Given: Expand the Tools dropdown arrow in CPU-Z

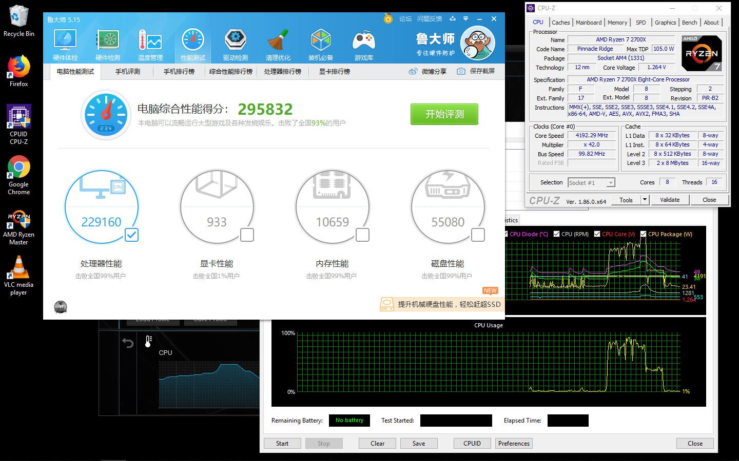Looking at the screenshot, I should click(645, 200).
